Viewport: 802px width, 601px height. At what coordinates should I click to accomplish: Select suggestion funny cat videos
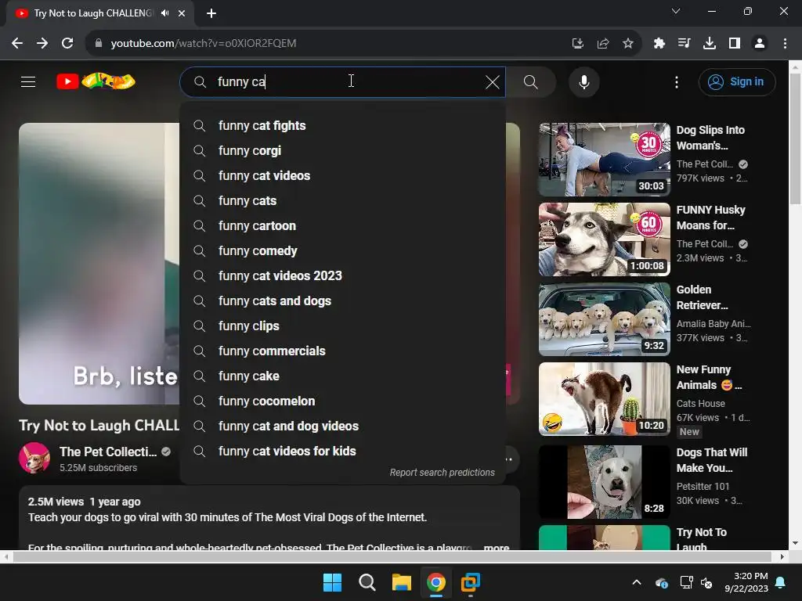point(343,176)
